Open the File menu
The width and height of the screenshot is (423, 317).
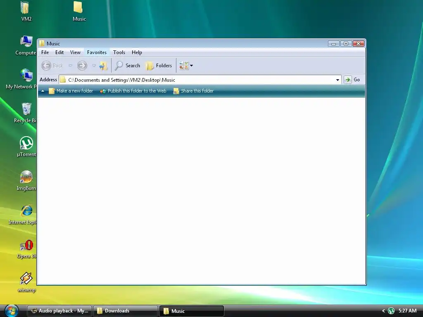45,52
